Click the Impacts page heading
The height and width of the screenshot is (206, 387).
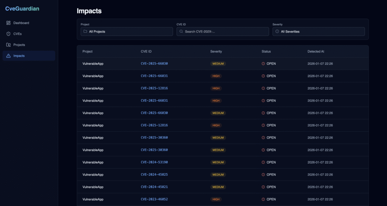(89, 11)
